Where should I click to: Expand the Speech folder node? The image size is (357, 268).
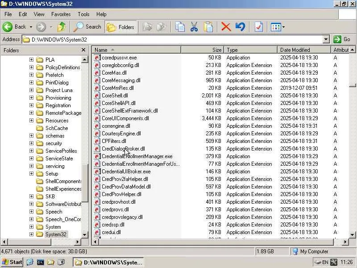click(x=31, y=211)
